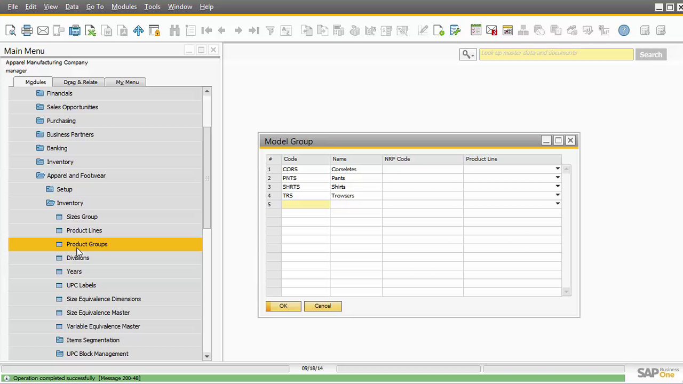Click the Print icon in toolbar
The height and width of the screenshot is (384, 683).
click(x=27, y=30)
